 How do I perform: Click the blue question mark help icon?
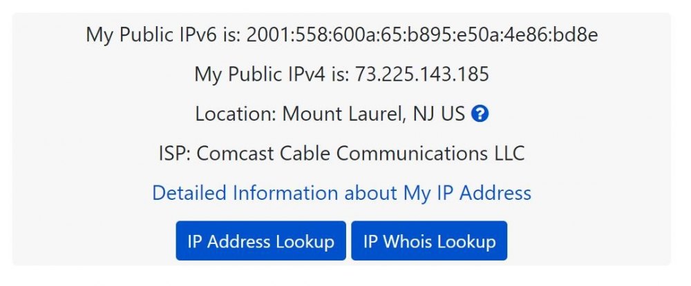480,114
